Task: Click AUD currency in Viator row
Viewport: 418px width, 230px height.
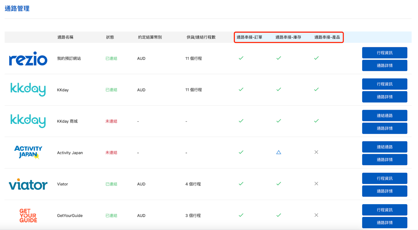Action: (141, 184)
